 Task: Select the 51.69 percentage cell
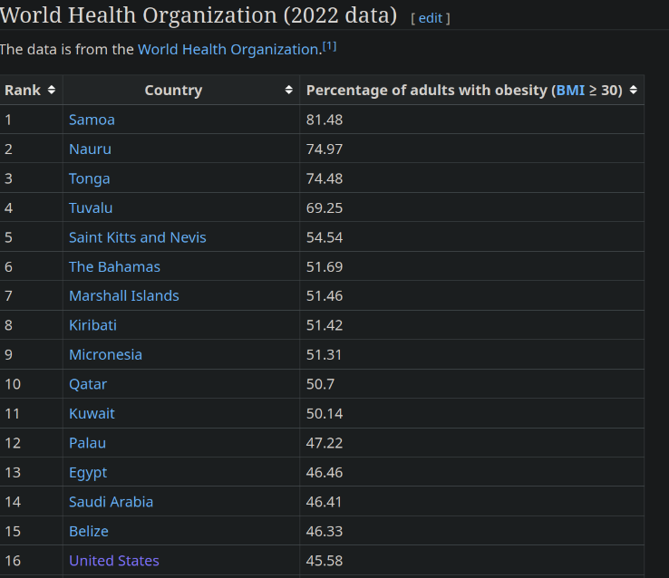471,267
